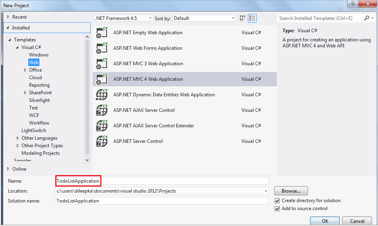Open the Sort by Default dropdown
The width and height of the screenshot is (378, 226).
[204, 18]
